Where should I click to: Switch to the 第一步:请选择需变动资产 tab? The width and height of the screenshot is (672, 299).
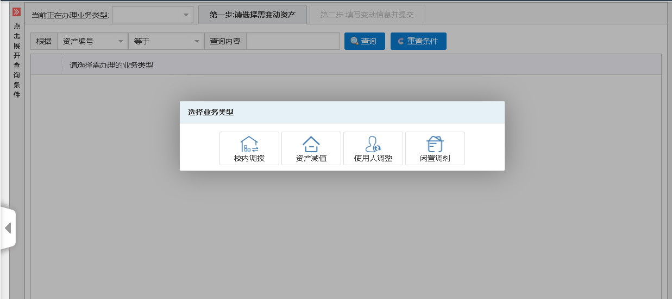253,15
